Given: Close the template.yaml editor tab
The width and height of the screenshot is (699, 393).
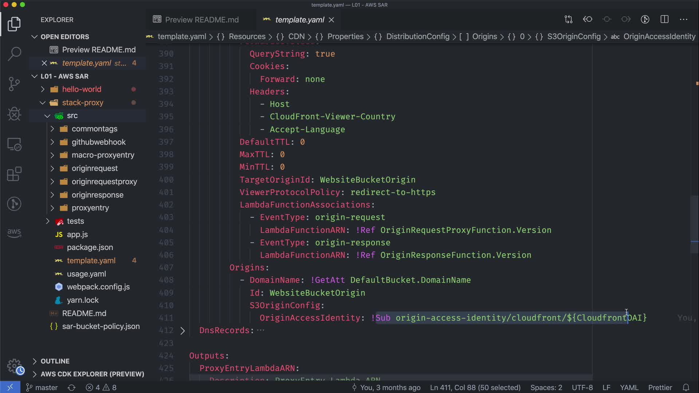Looking at the screenshot, I should pyautogui.click(x=331, y=20).
